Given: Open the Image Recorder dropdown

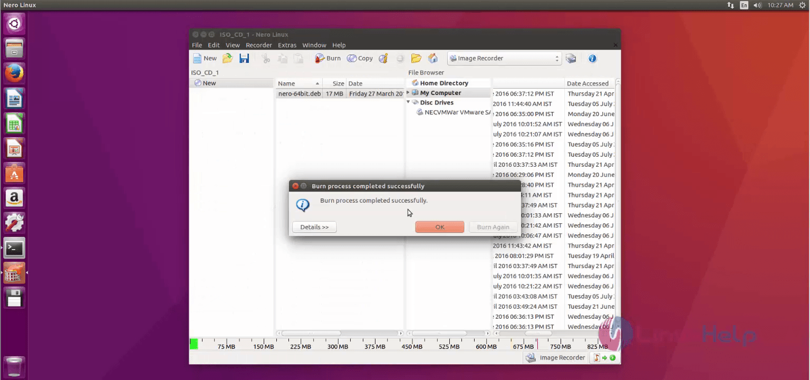Looking at the screenshot, I should pyautogui.click(x=504, y=59).
